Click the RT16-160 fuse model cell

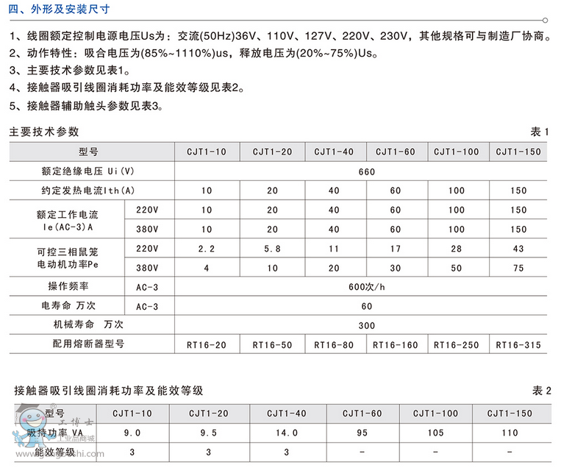coord(395,344)
